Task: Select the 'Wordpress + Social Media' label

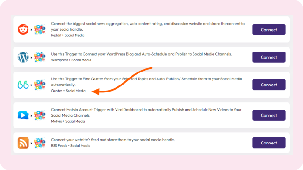Action: click(71, 60)
